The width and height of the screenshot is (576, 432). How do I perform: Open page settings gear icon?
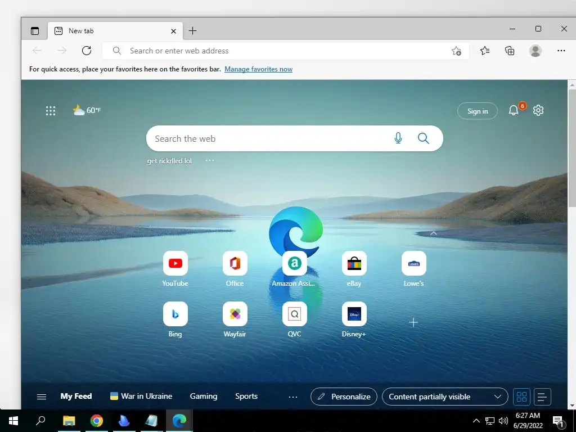point(538,110)
